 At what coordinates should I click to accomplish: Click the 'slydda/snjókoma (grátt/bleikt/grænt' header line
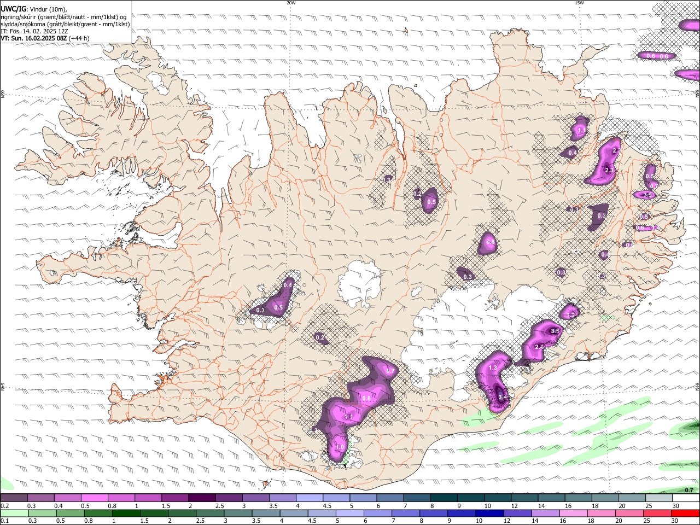65,24
